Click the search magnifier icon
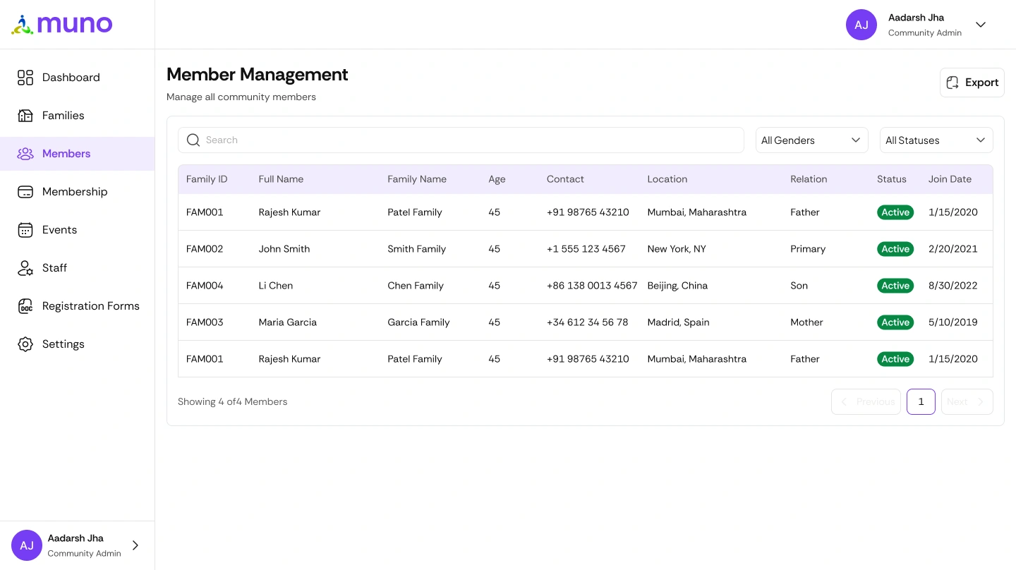Screen dimensions: 1016x570 [193, 140]
